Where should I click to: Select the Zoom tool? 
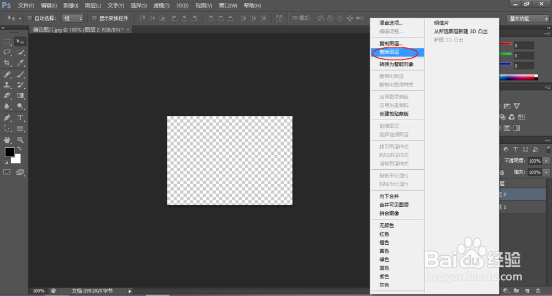(20, 140)
